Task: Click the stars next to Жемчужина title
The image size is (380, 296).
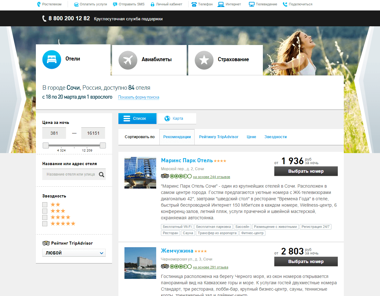Action: [201, 251]
